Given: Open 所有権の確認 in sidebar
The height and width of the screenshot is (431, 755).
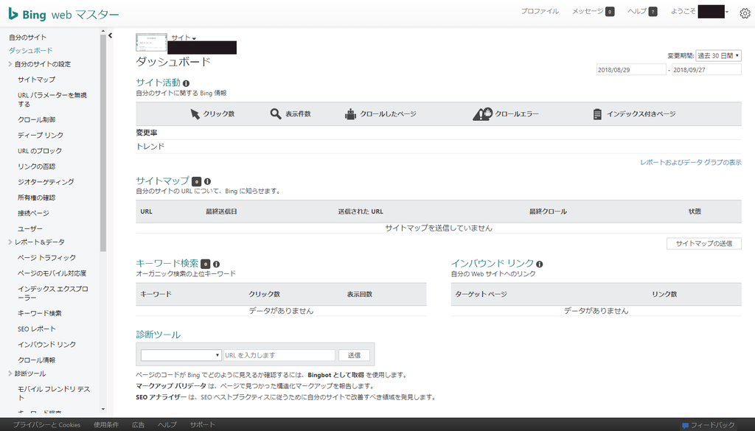Looking at the screenshot, I should tap(37, 197).
